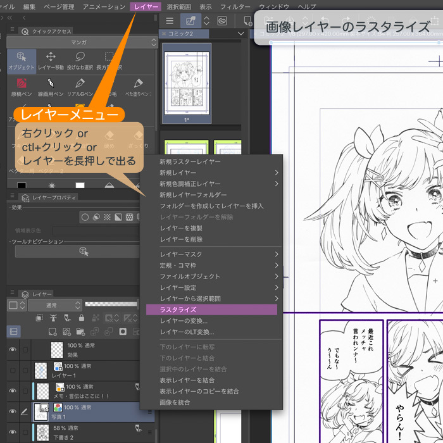Select the 下書き 2 layer thumbnail

[43, 432]
